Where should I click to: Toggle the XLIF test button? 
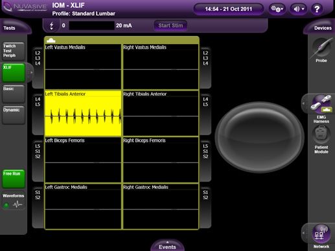pos(14,73)
